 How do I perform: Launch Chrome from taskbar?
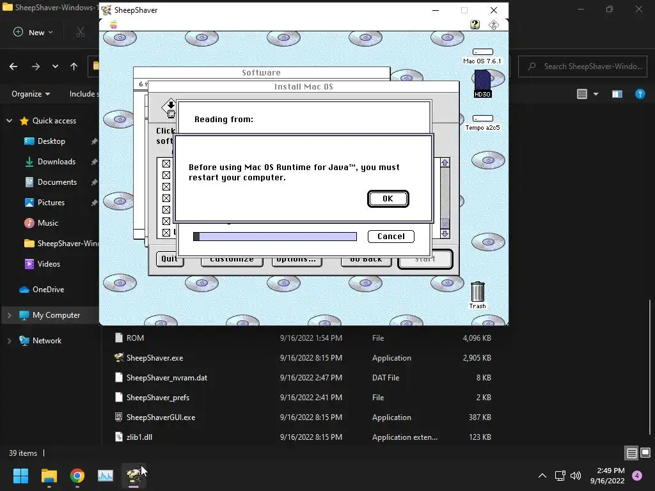[77, 476]
